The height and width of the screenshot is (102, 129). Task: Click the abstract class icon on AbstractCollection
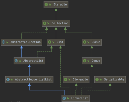[3, 42]
